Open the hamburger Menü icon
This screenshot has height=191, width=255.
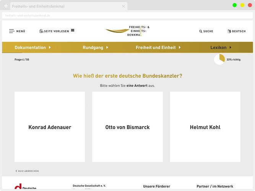[x=12, y=31]
